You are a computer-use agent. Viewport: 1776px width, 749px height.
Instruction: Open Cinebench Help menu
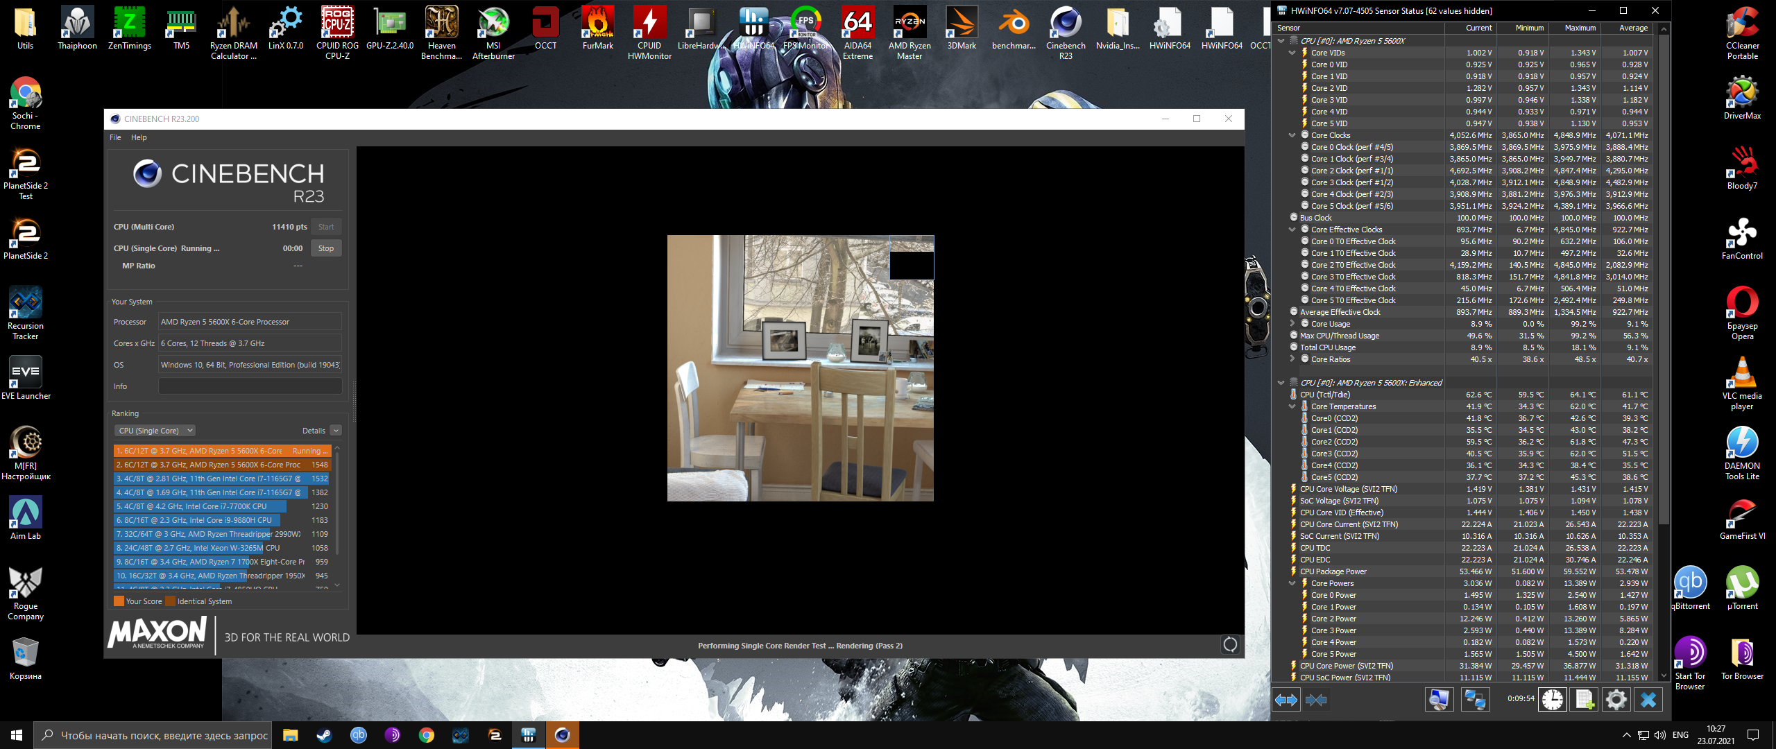tap(139, 137)
